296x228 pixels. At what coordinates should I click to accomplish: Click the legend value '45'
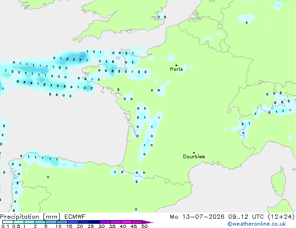134,226
